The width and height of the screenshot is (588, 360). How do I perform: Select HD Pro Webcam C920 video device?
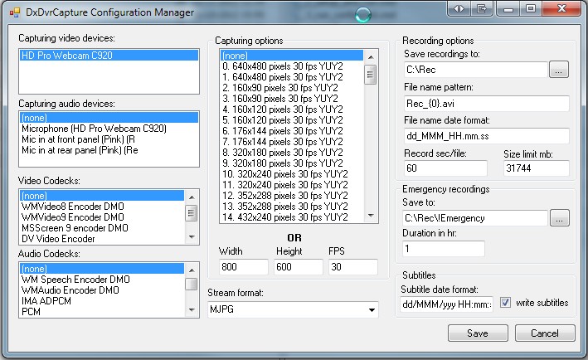pos(108,56)
